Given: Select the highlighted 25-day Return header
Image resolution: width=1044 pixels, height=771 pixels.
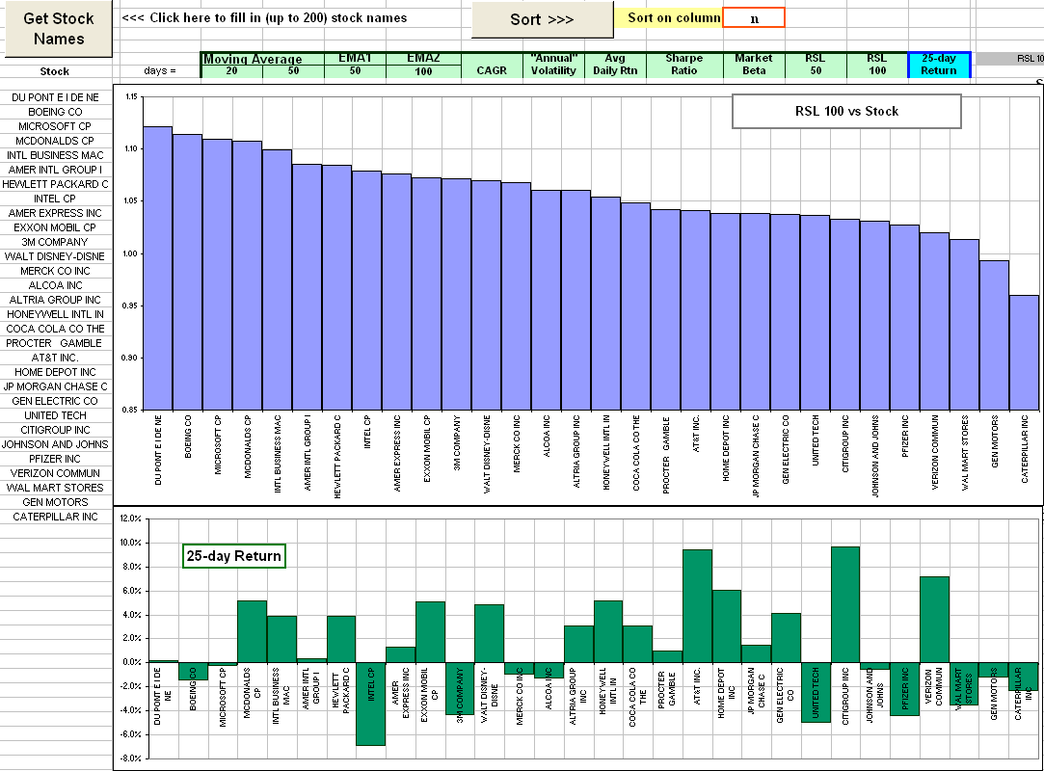Looking at the screenshot, I should (940, 66).
